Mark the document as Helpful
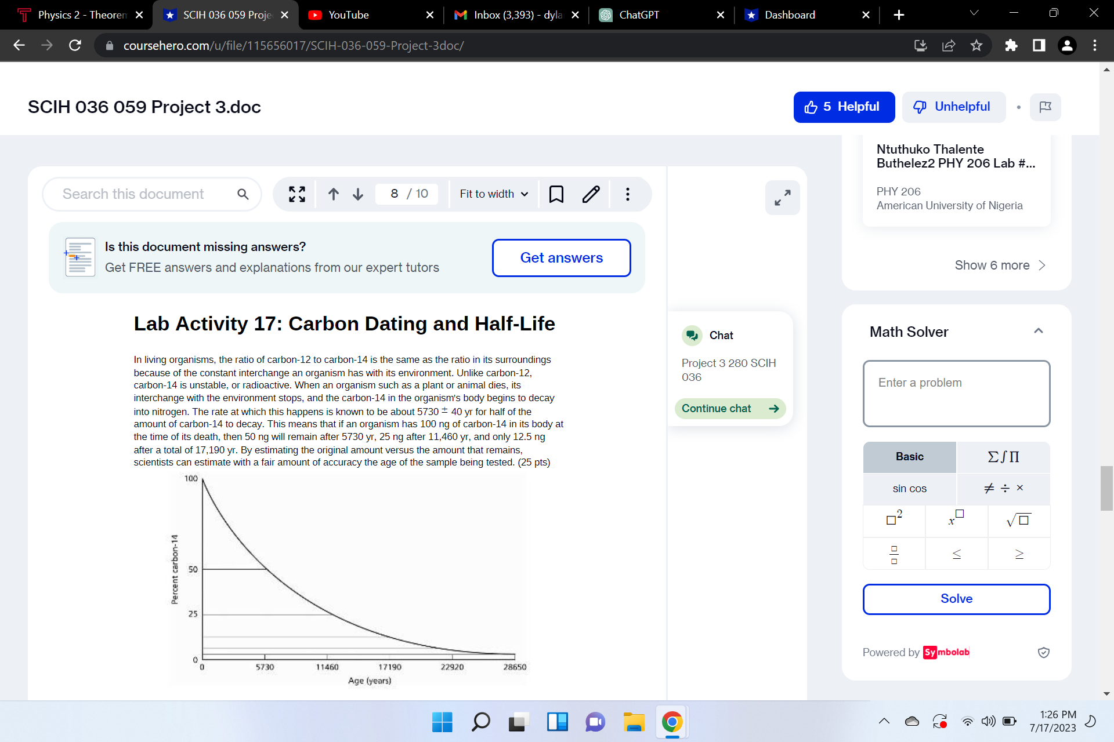Screen dimensions: 1114x742 tap(844, 107)
